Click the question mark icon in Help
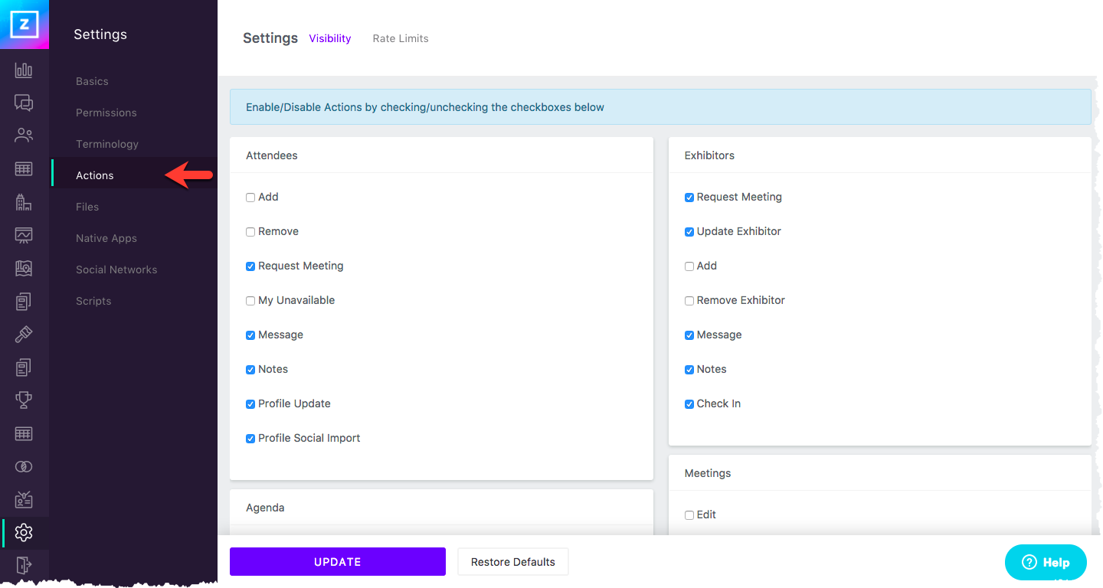Screen dimensions: 1103x588 (x=1029, y=562)
